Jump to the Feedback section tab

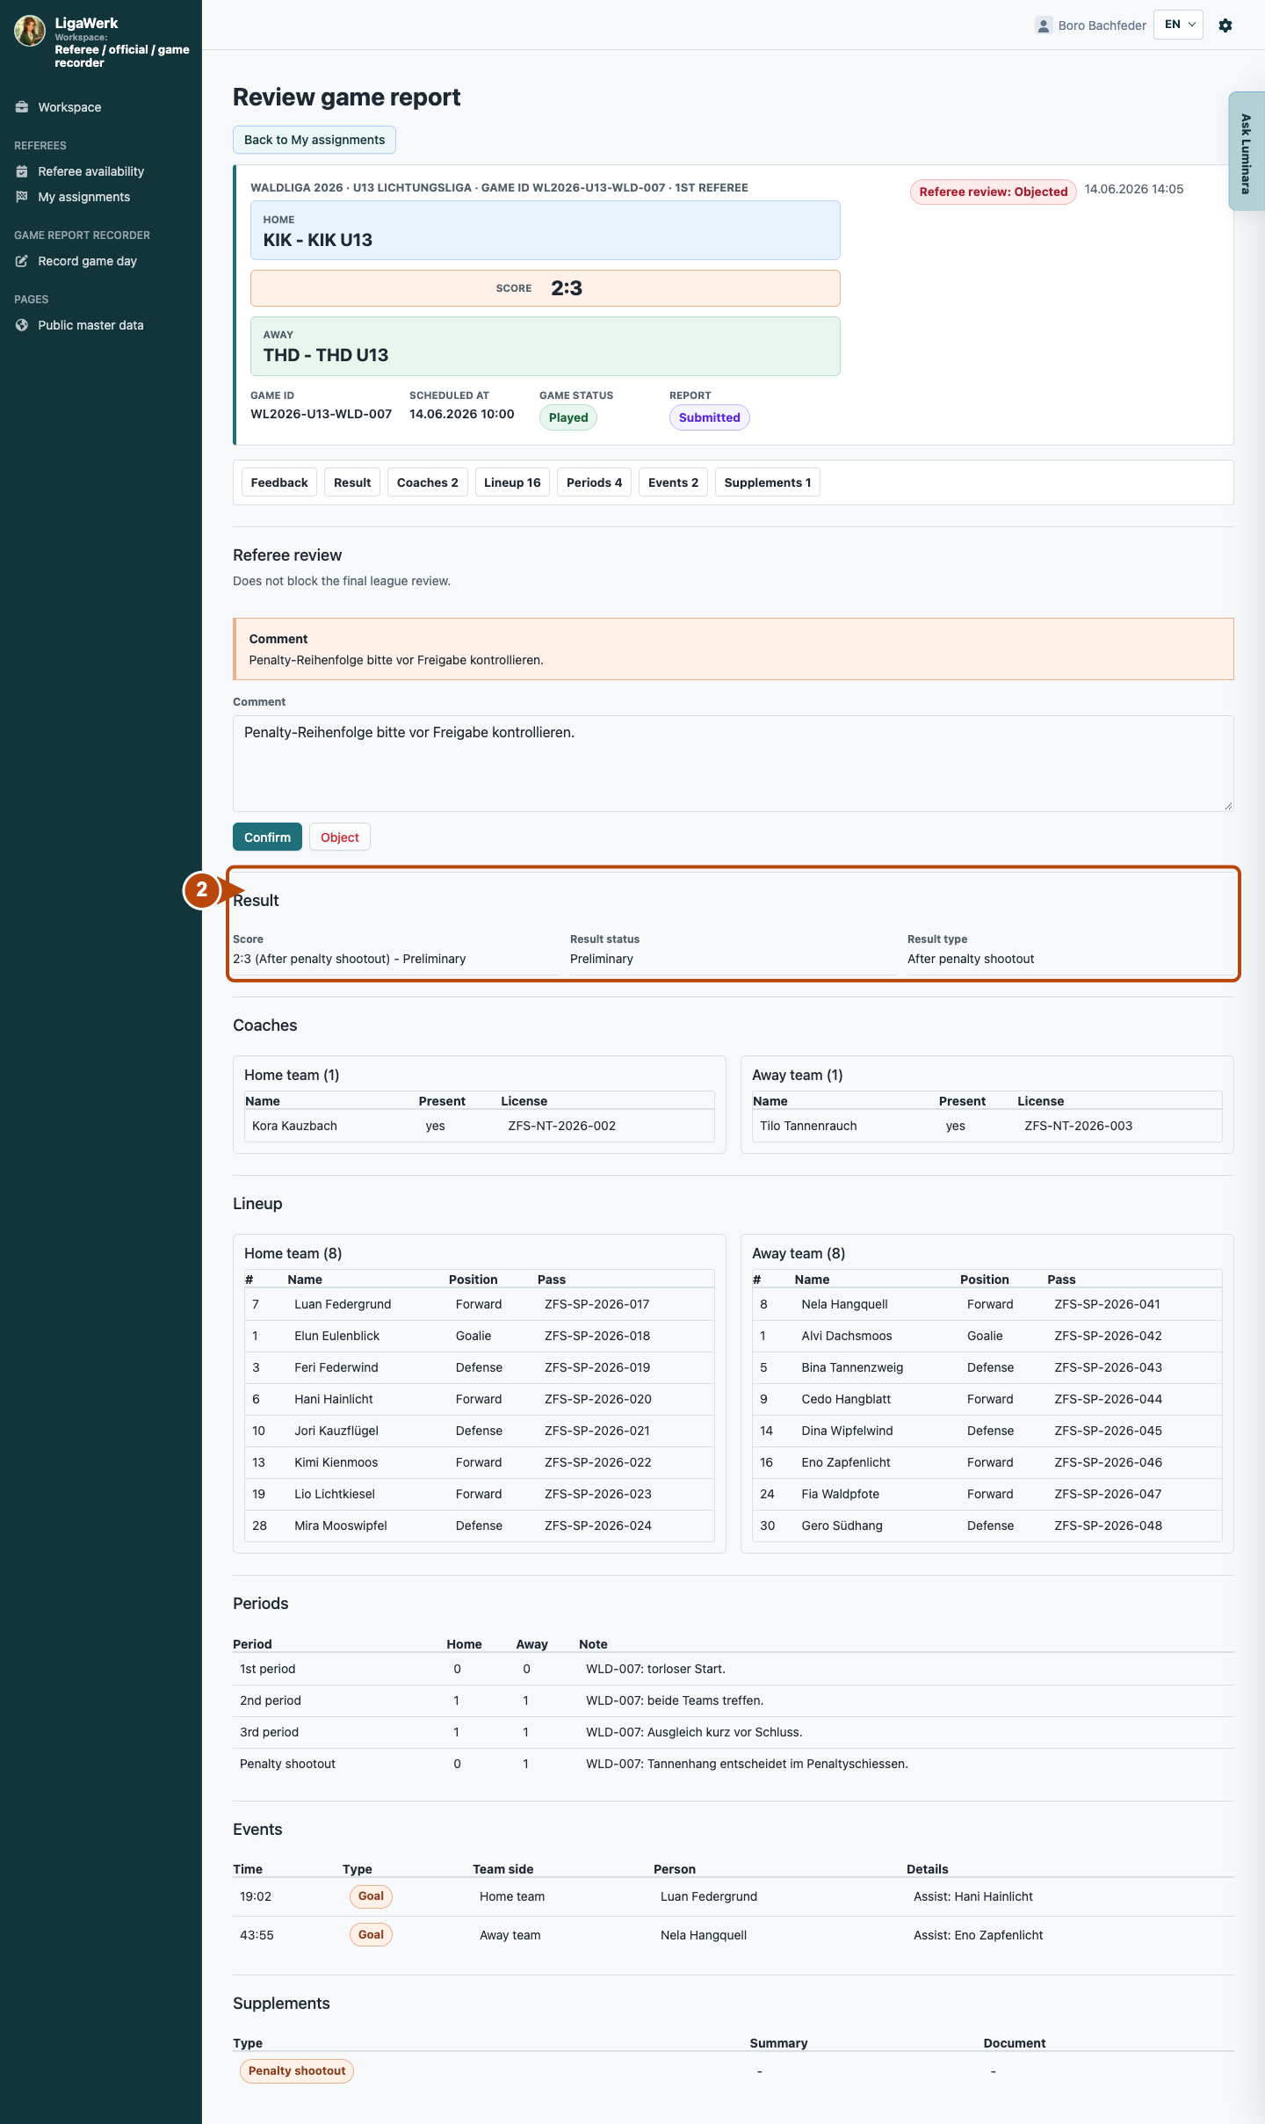(279, 482)
